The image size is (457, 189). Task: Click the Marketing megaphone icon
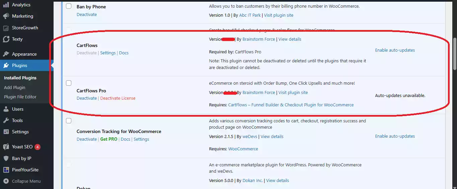[6, 16]
